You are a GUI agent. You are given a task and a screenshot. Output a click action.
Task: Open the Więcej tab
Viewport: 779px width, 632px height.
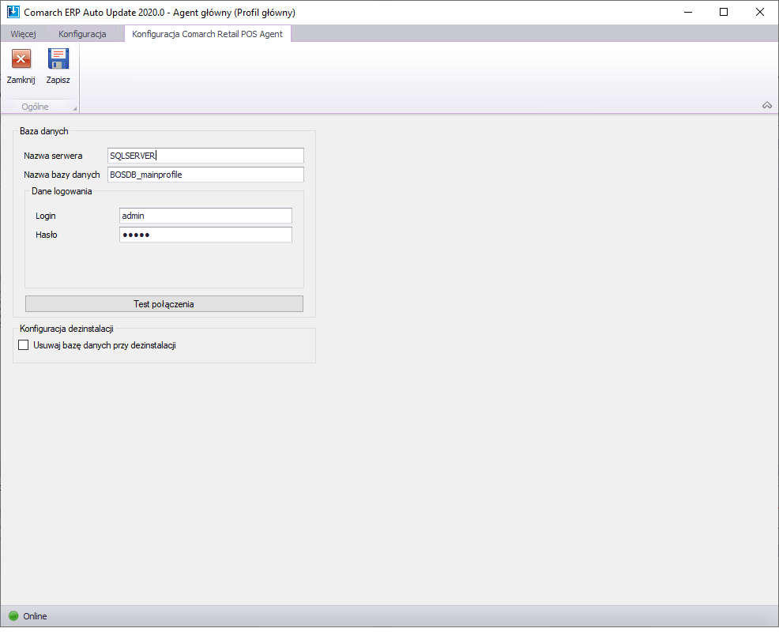coord(24,34)
